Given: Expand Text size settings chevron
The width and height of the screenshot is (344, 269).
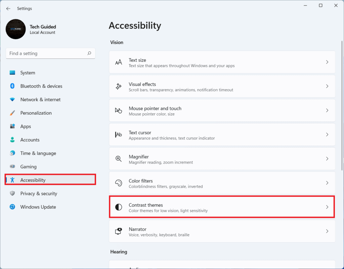Looking at the screenshot, I should click(327, 62).
